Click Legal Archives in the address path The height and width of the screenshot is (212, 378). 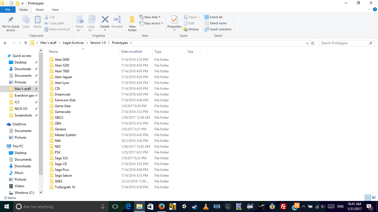(73, 43)
